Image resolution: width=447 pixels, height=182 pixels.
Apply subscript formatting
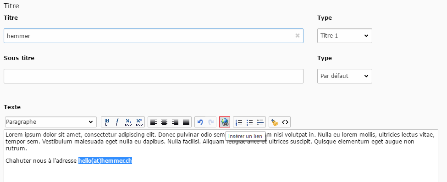[128, 122]
